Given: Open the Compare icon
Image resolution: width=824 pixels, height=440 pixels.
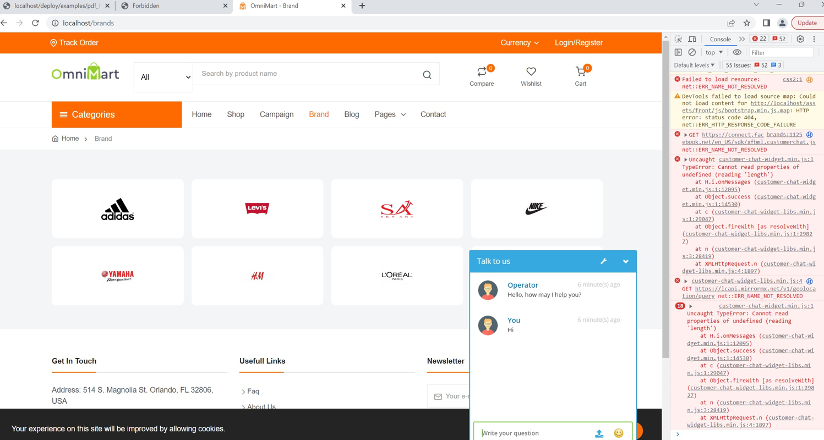Looking at the screenshot, I should click(x=482, y=71).
